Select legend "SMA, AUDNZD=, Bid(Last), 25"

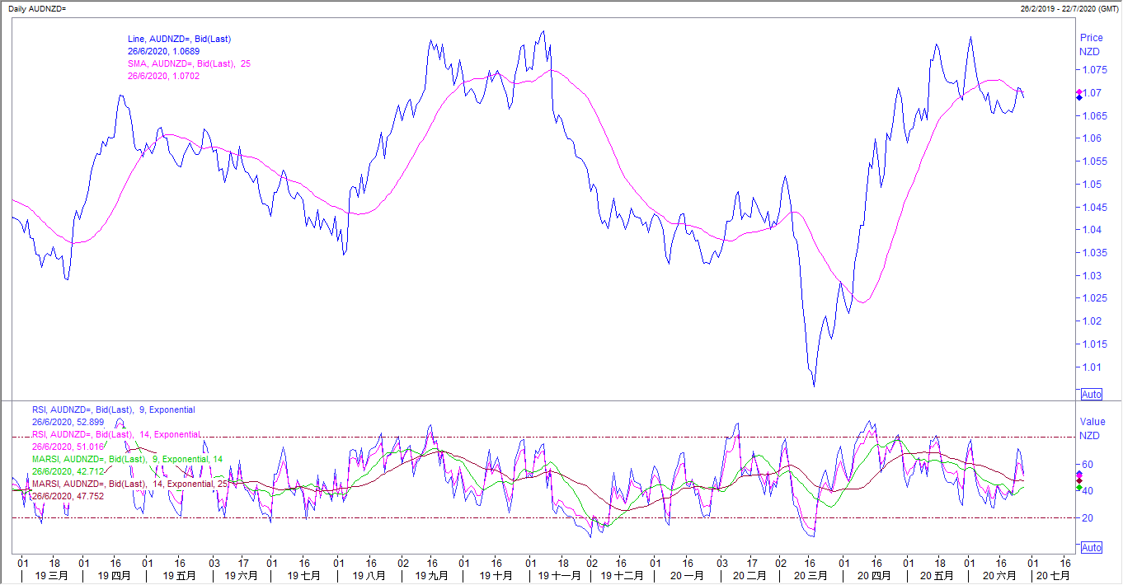click(x=189, y=63)
